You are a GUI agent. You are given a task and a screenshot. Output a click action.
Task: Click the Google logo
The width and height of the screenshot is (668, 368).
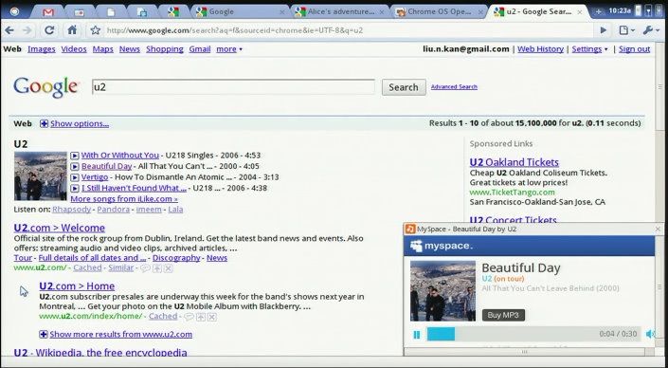(x=46, y=87)
